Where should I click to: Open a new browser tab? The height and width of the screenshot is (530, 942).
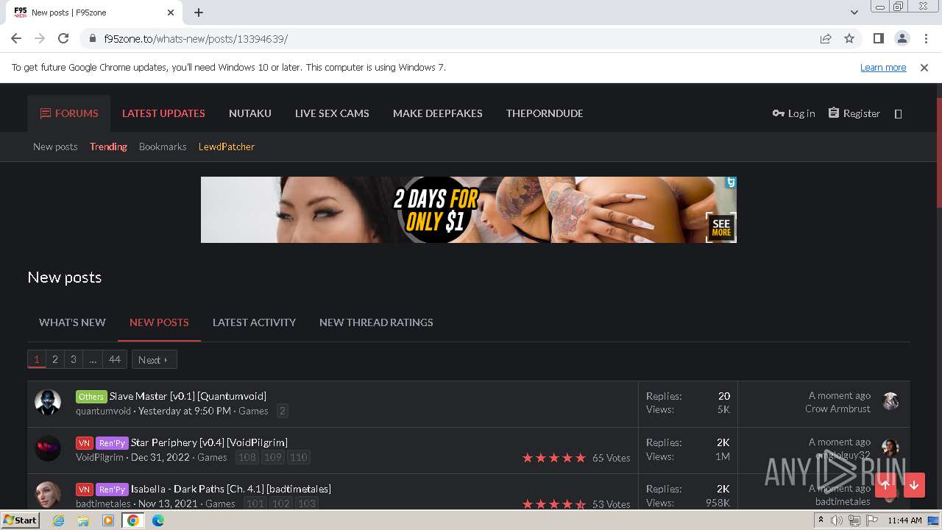[199, 13]
